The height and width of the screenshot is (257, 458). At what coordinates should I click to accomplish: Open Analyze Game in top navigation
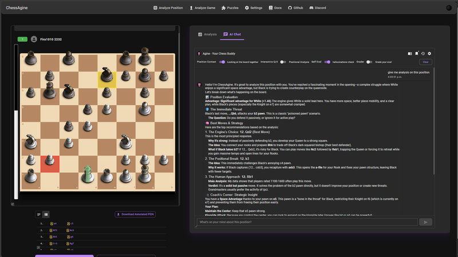[202, 8]
